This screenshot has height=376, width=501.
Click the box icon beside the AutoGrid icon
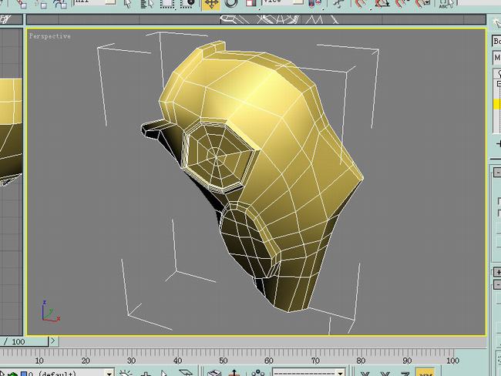214,373
